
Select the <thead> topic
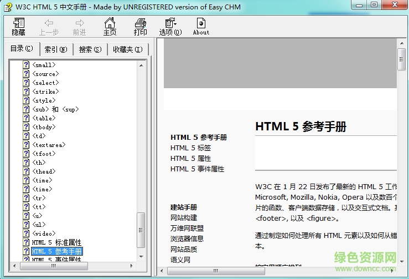44,171
